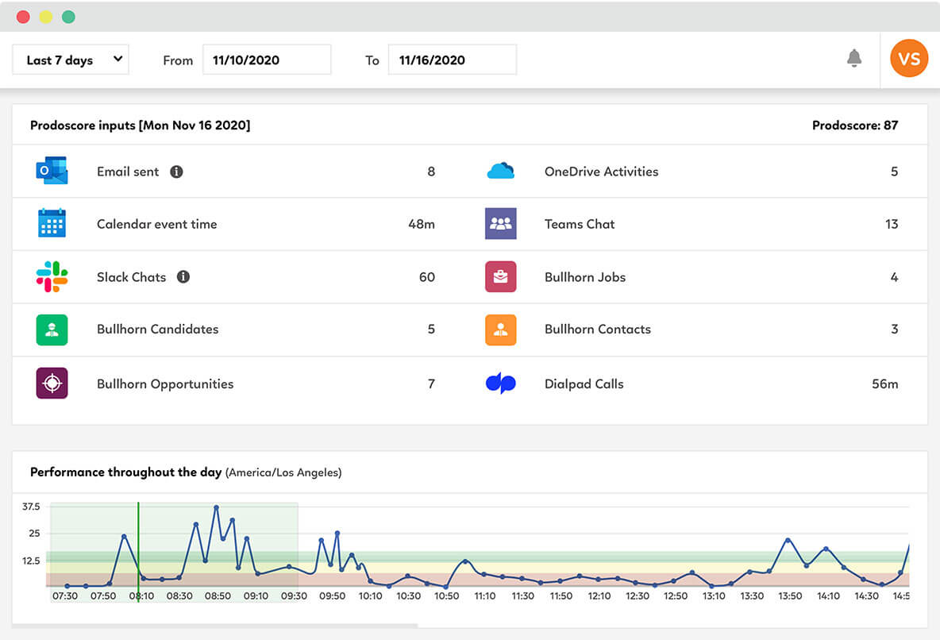940x640 pixels.
Task: Click the OneDrive Activities cloud icon
Action: pos(501,171)
